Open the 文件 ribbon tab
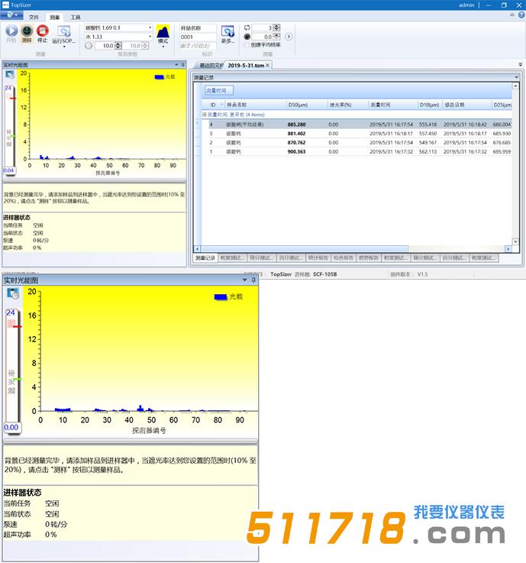Image resolution: width=526 pixels, height=563 pixels. (34, 17)
